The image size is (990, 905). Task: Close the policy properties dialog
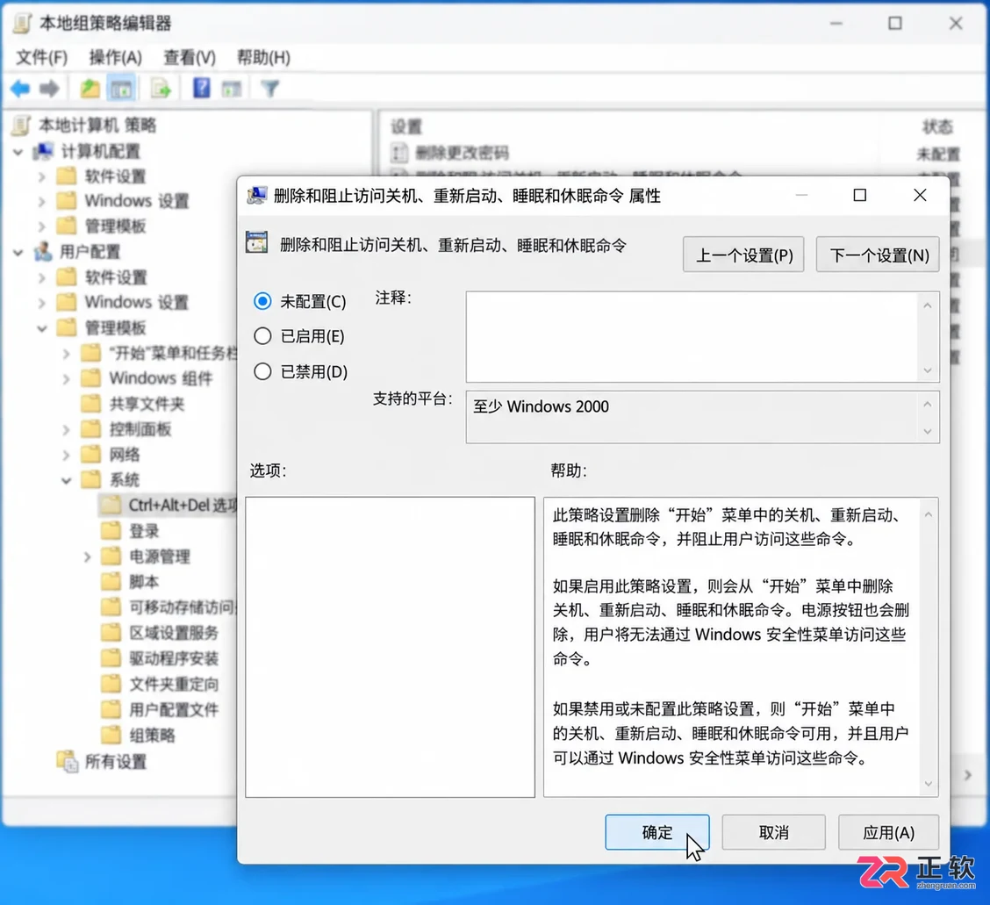920,195
